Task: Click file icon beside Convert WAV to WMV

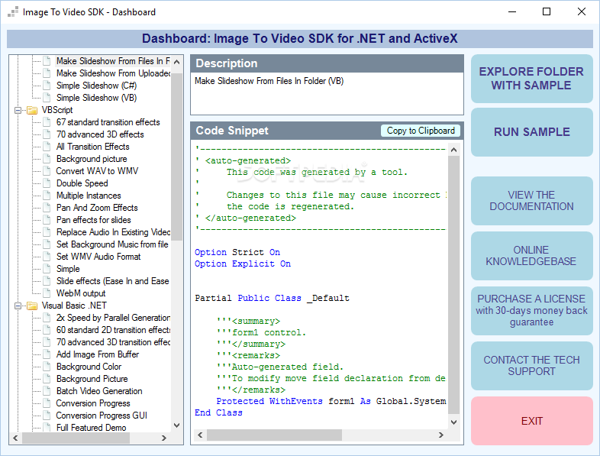Action: click(x=47, y=171)
